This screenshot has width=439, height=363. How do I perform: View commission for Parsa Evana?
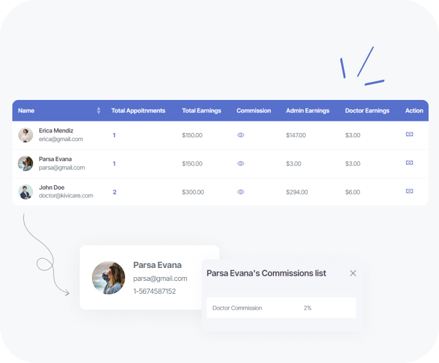click(240, 164)
